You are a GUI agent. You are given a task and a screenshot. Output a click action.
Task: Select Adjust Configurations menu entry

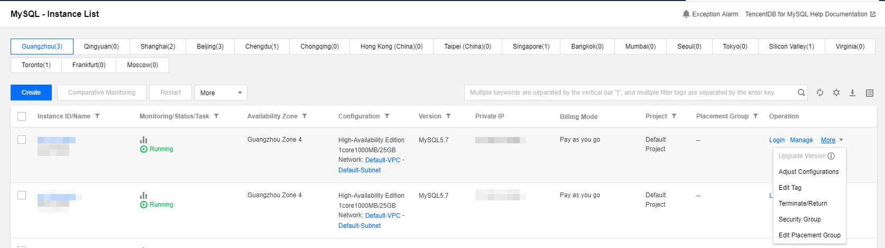808,172
